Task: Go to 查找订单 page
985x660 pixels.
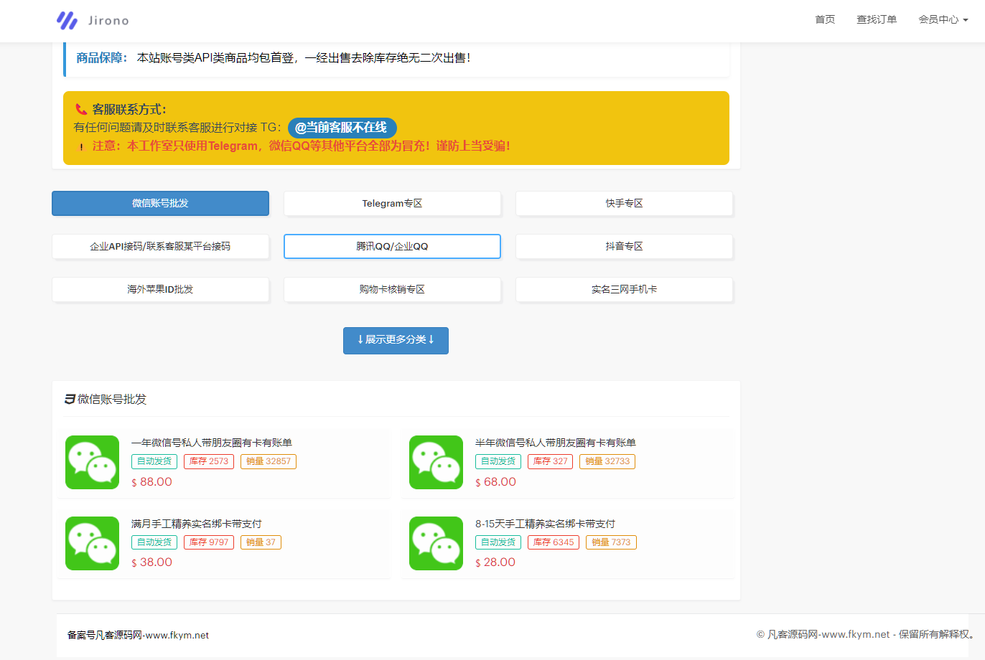Action: coord(877,19)
